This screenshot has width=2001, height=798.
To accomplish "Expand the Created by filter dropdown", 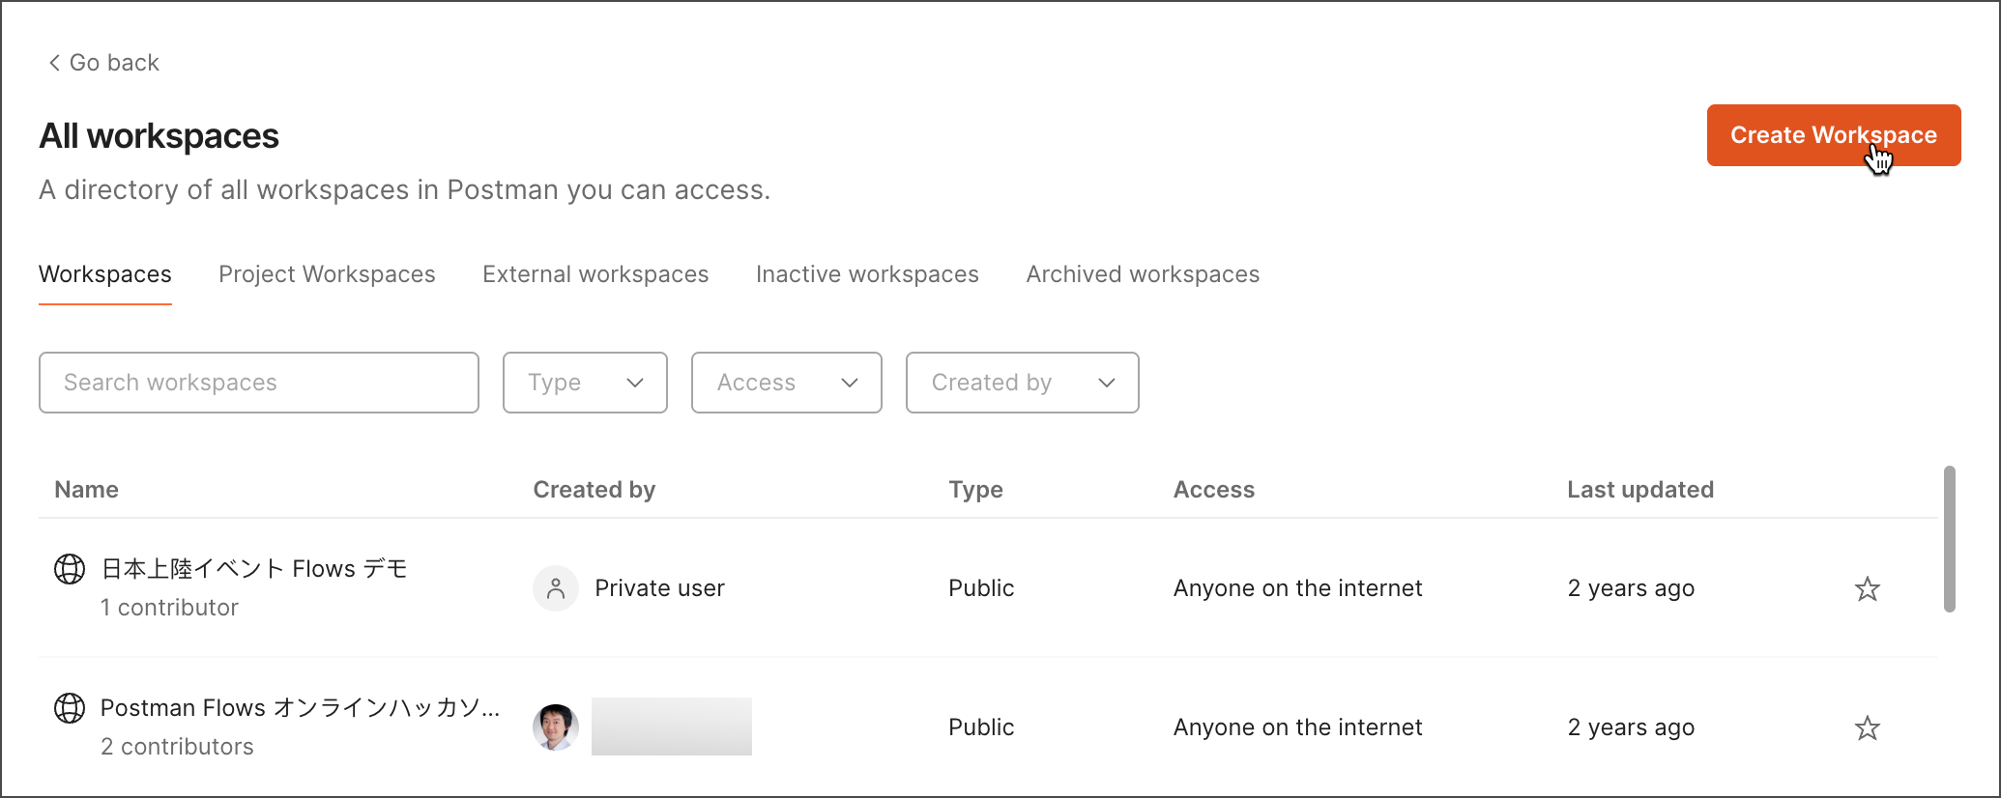I will tap(1023, 383).
